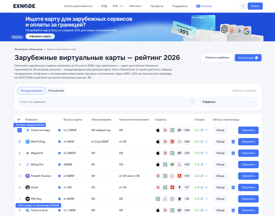The height and width of the screenshot is (216, 275).
Task: Click Adobe icon in Flowbit Finance row
Action: [179, 176]
